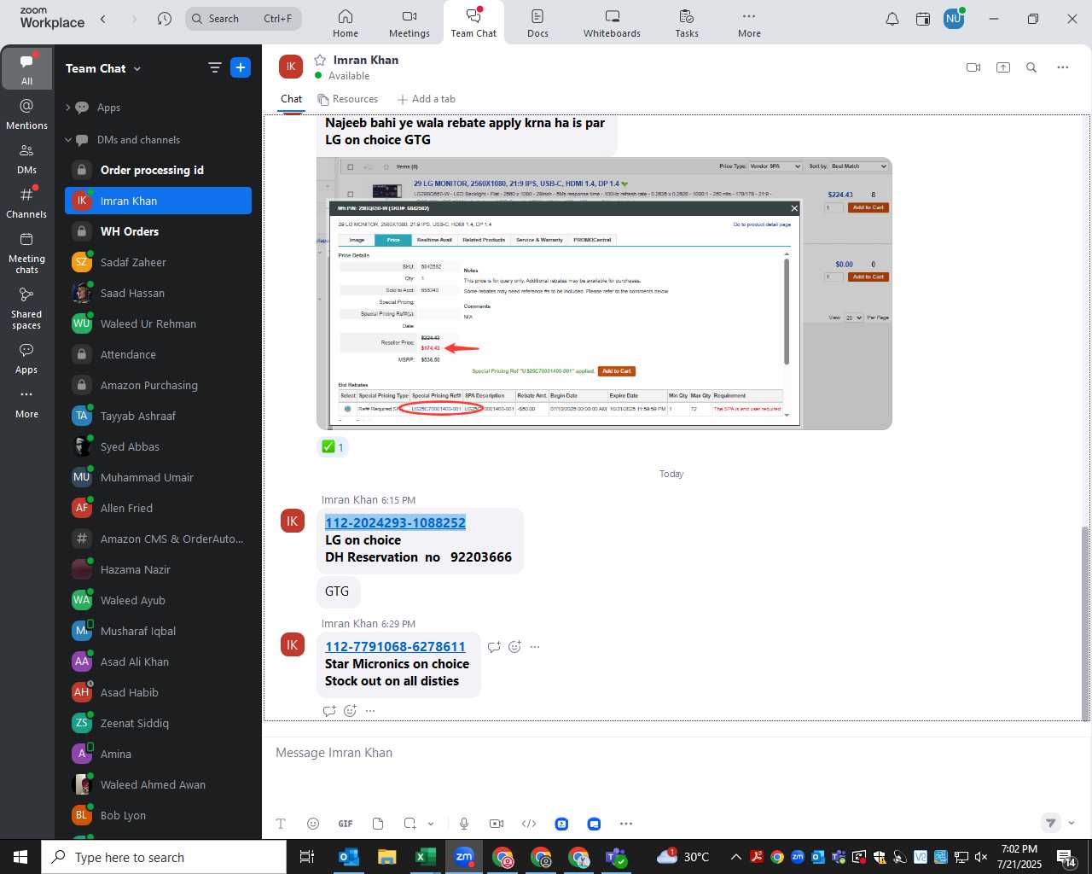Click Add a tab
The image size is (1092, 874).
[x=427, y=99]
